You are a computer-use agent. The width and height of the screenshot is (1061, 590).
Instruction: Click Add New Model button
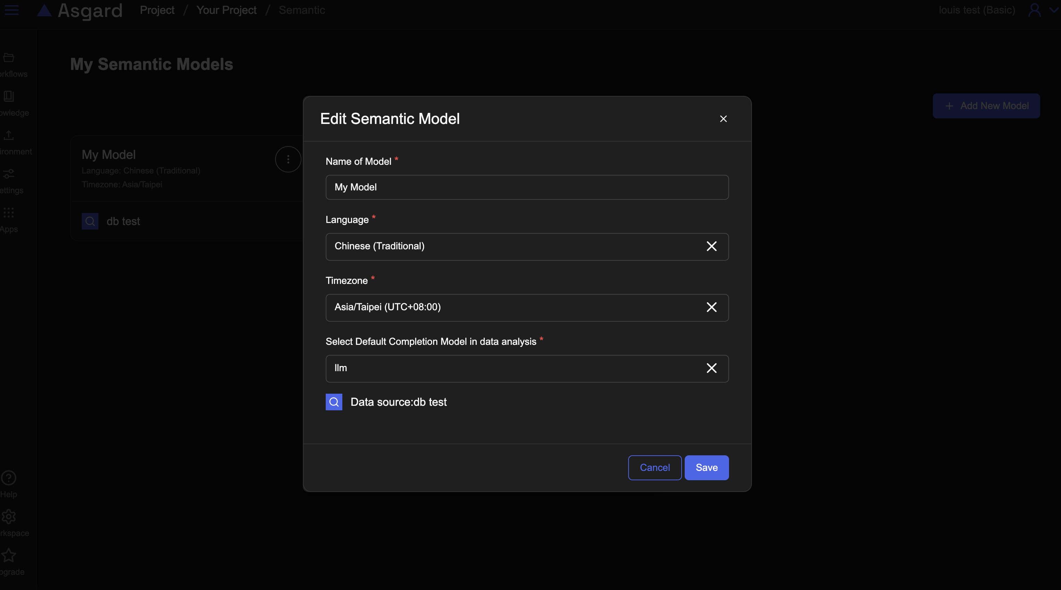986,106
